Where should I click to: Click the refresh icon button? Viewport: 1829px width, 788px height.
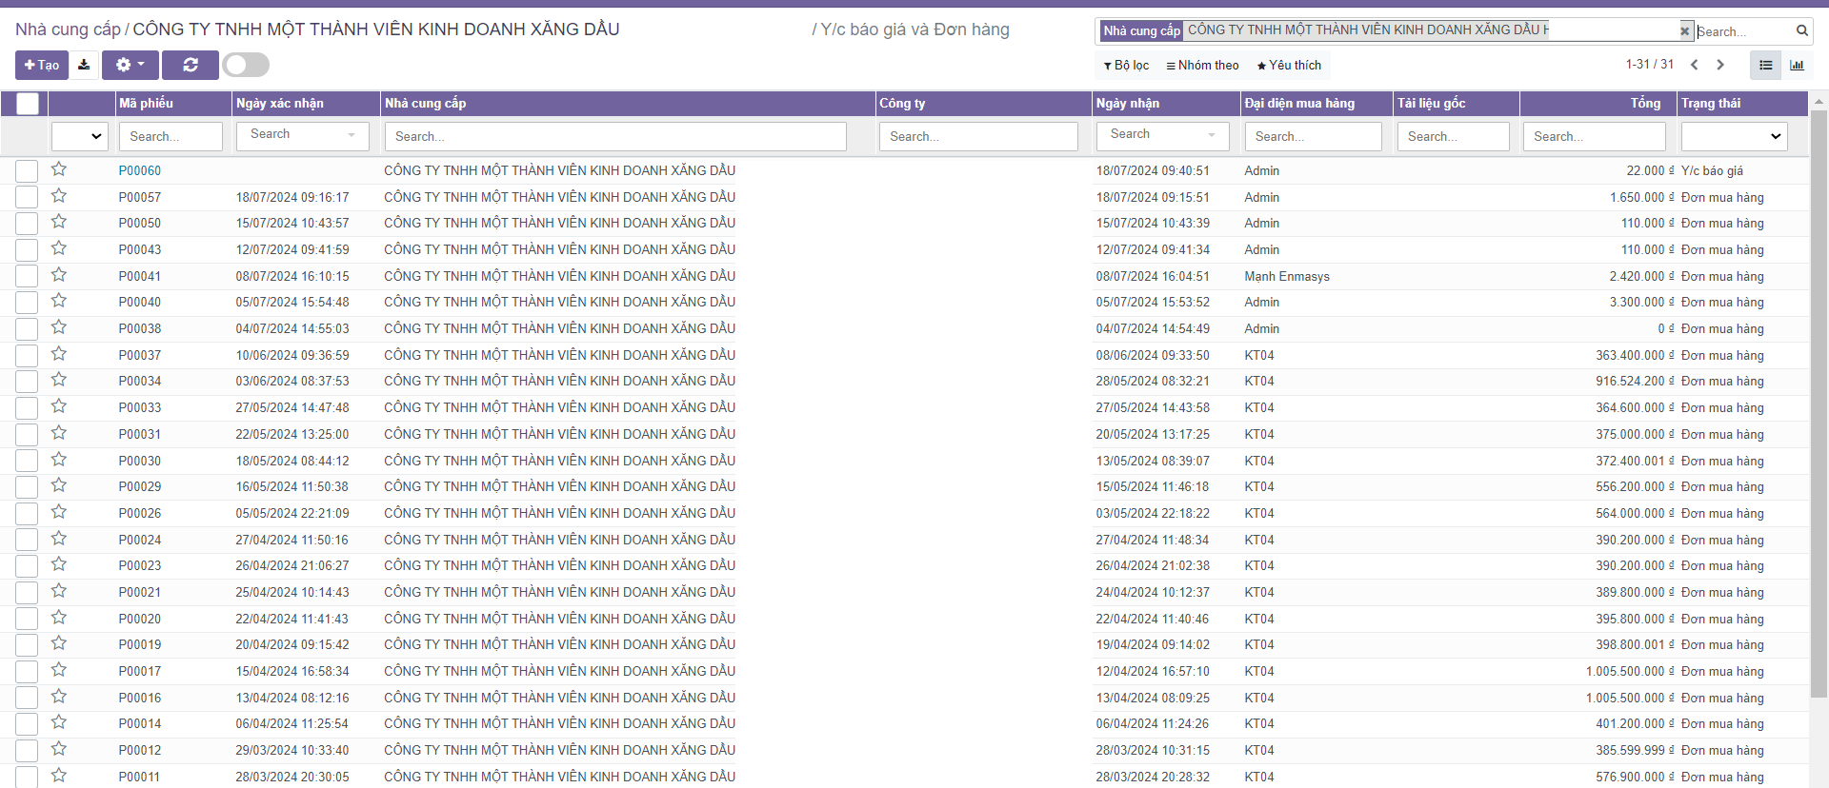[191, 65]
